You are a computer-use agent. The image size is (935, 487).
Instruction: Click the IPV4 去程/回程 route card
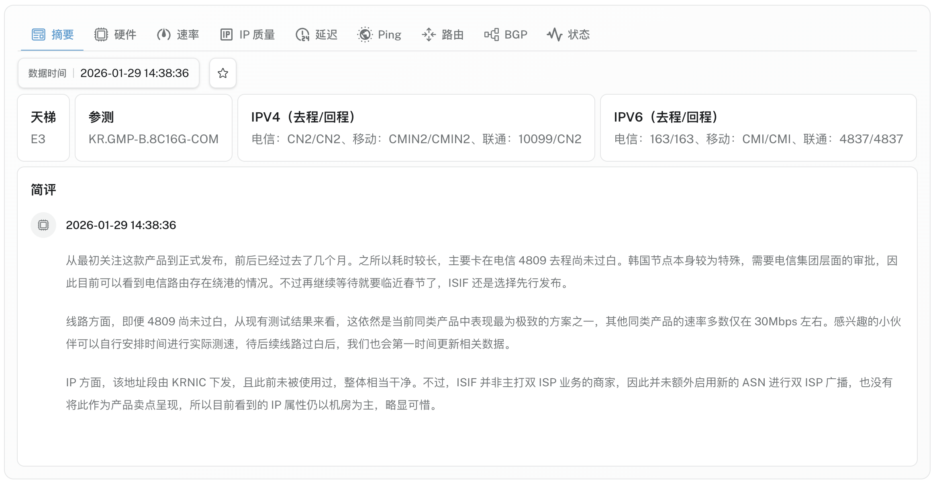[416, 128]
